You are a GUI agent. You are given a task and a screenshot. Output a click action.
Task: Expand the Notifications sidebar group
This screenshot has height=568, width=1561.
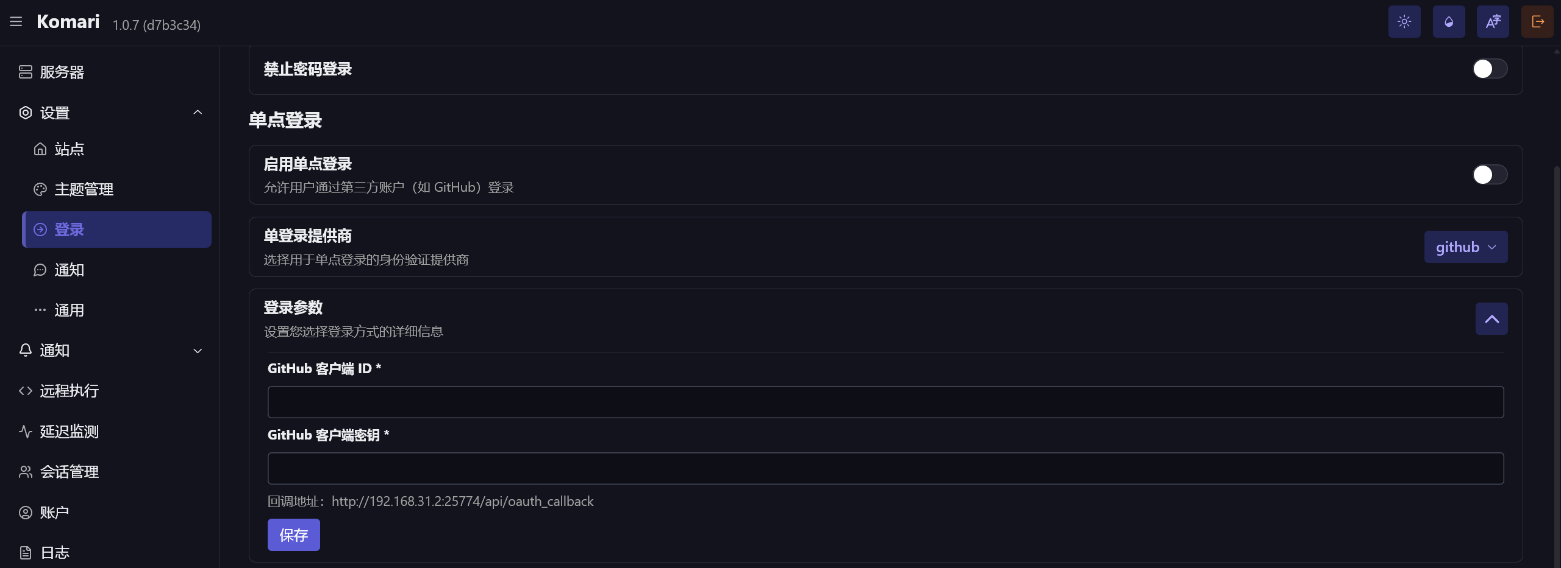tap(198, 351)
